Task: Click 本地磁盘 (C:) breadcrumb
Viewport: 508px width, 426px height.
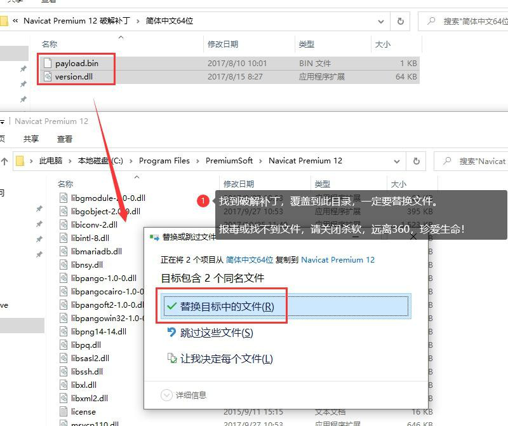Action: [100, 161]
